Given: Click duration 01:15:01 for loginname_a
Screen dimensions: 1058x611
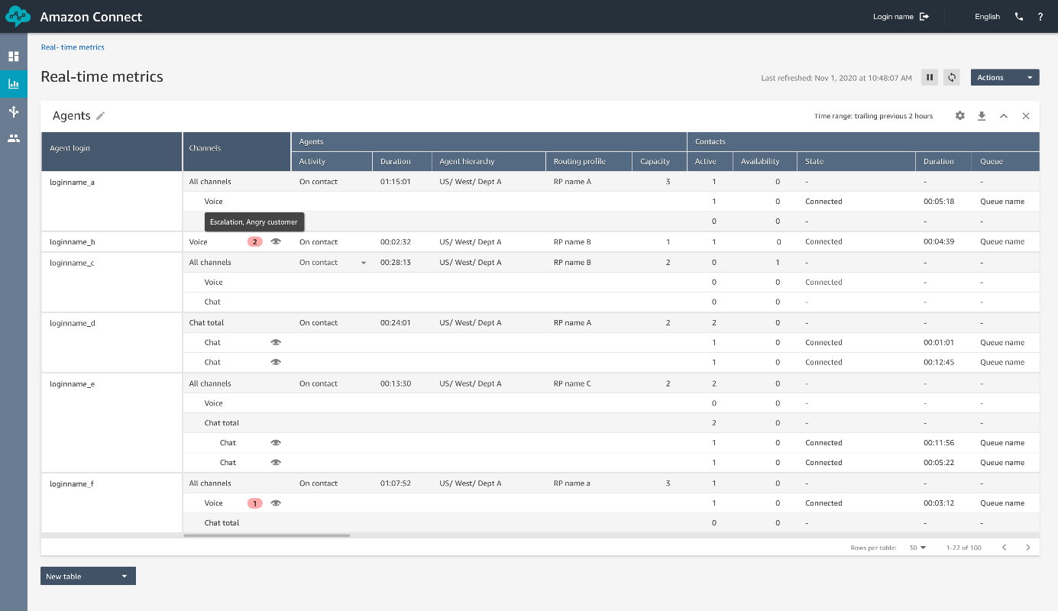Looking at the screenshot, I should [396, 182].
